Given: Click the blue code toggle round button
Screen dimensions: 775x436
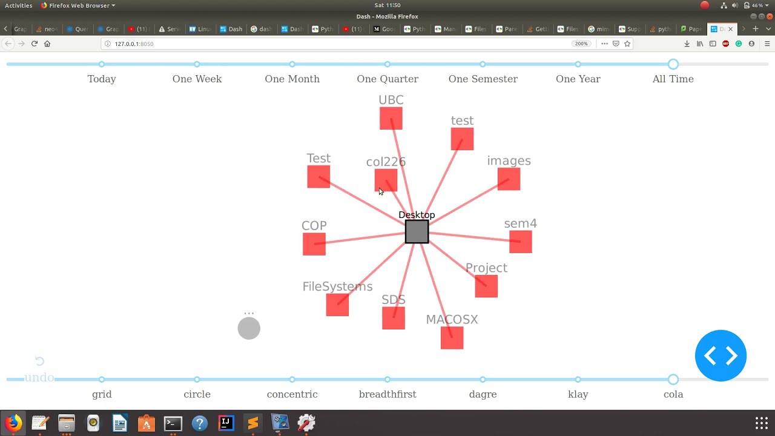Looking at the screenshot, I should [x=721, y=355].
